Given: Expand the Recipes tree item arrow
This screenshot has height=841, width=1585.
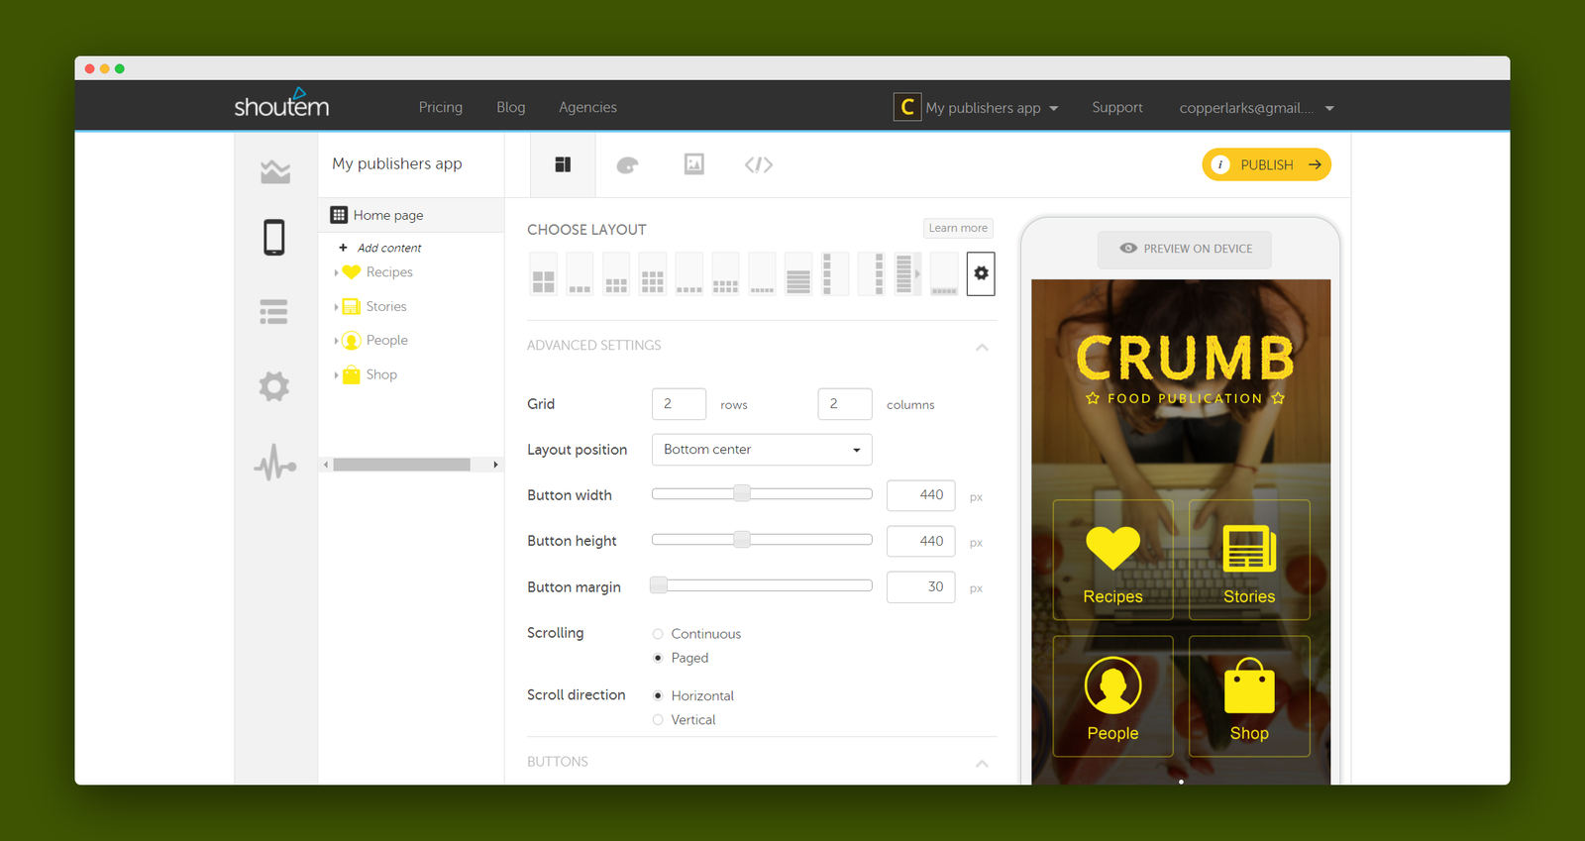Looking at the screenshot, I should pos(336,272).
